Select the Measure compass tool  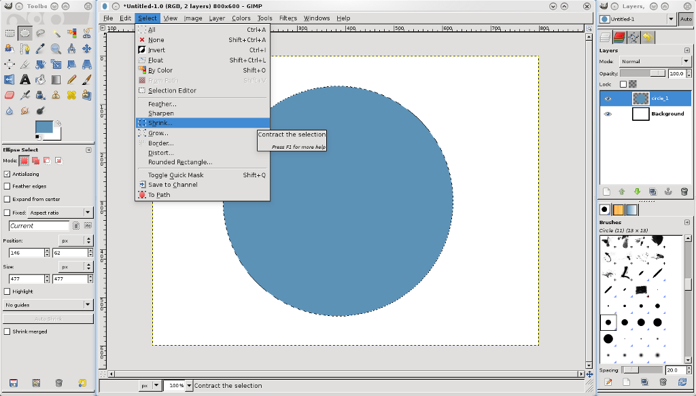(71, 49)
